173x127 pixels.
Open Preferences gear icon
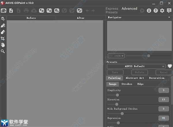click(162, 11)
